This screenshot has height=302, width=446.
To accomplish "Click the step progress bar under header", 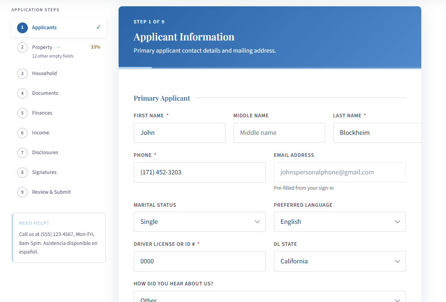I will click(x=270, y=68).
